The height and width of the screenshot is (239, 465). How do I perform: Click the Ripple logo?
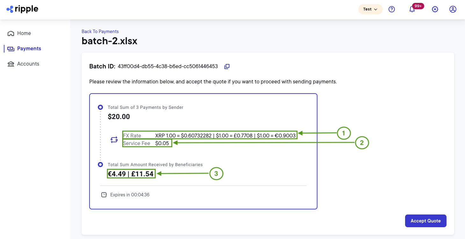point(22,9)
